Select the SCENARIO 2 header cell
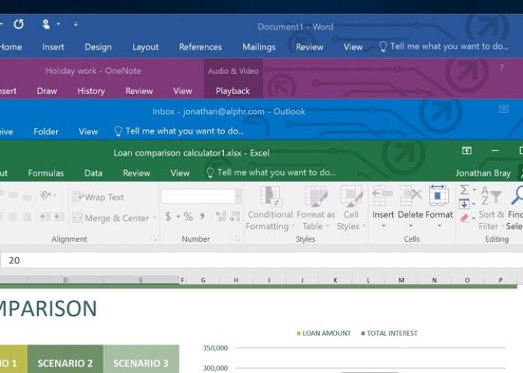This screenshot has height=373, width=523. pyautogui.click(x=65, y=364)
